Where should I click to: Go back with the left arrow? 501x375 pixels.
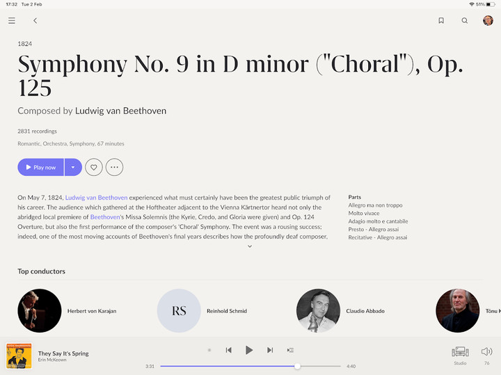click(x=35, y=21)
